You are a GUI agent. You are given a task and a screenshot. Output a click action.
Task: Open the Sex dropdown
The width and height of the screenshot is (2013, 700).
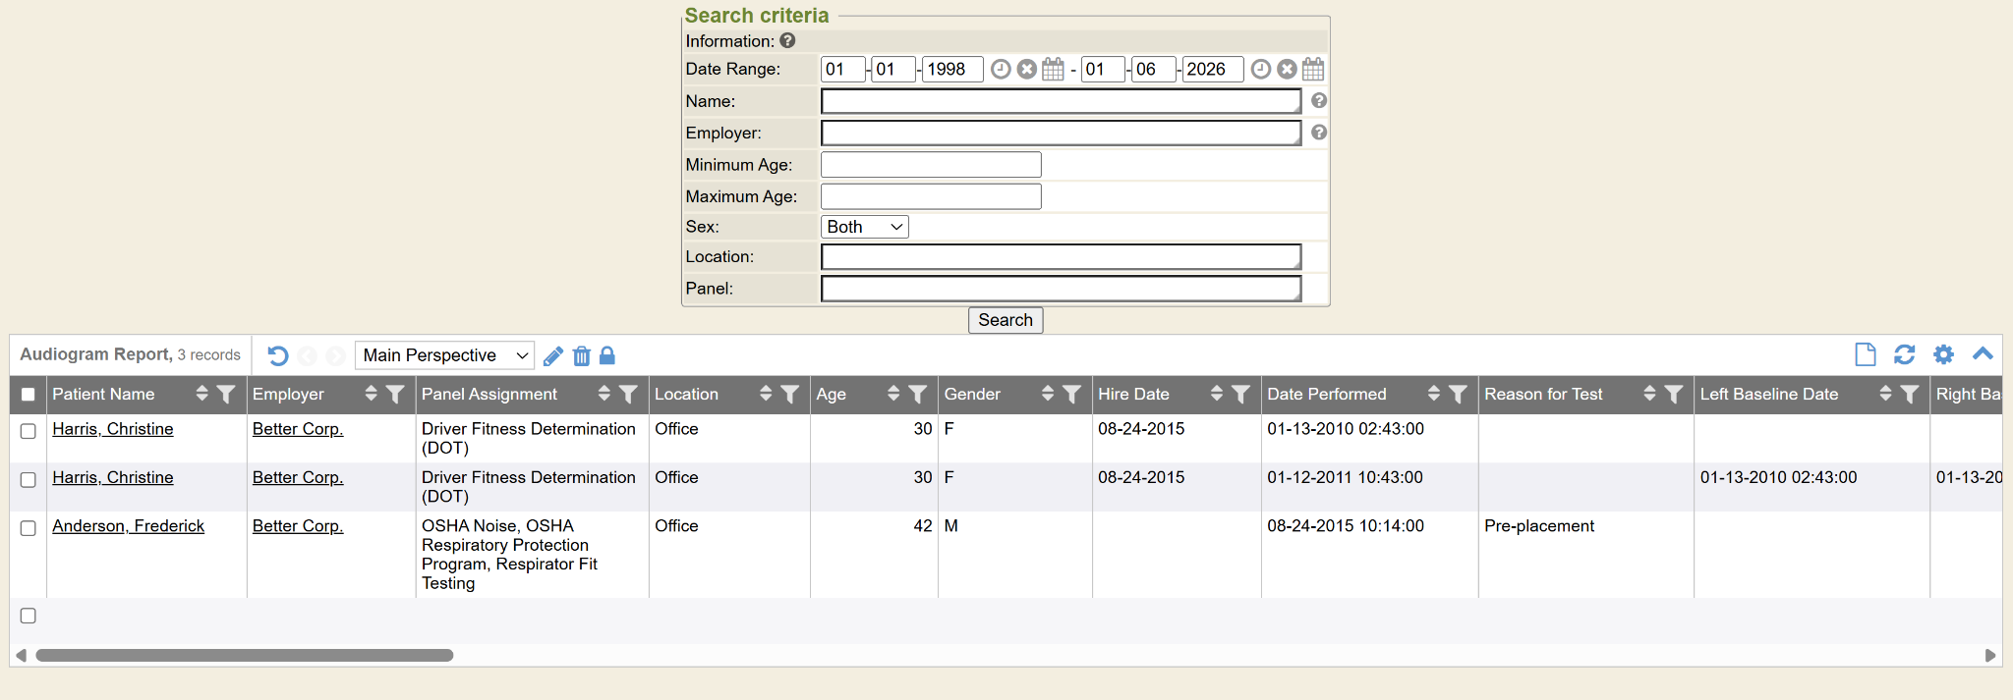click(864, 227)
